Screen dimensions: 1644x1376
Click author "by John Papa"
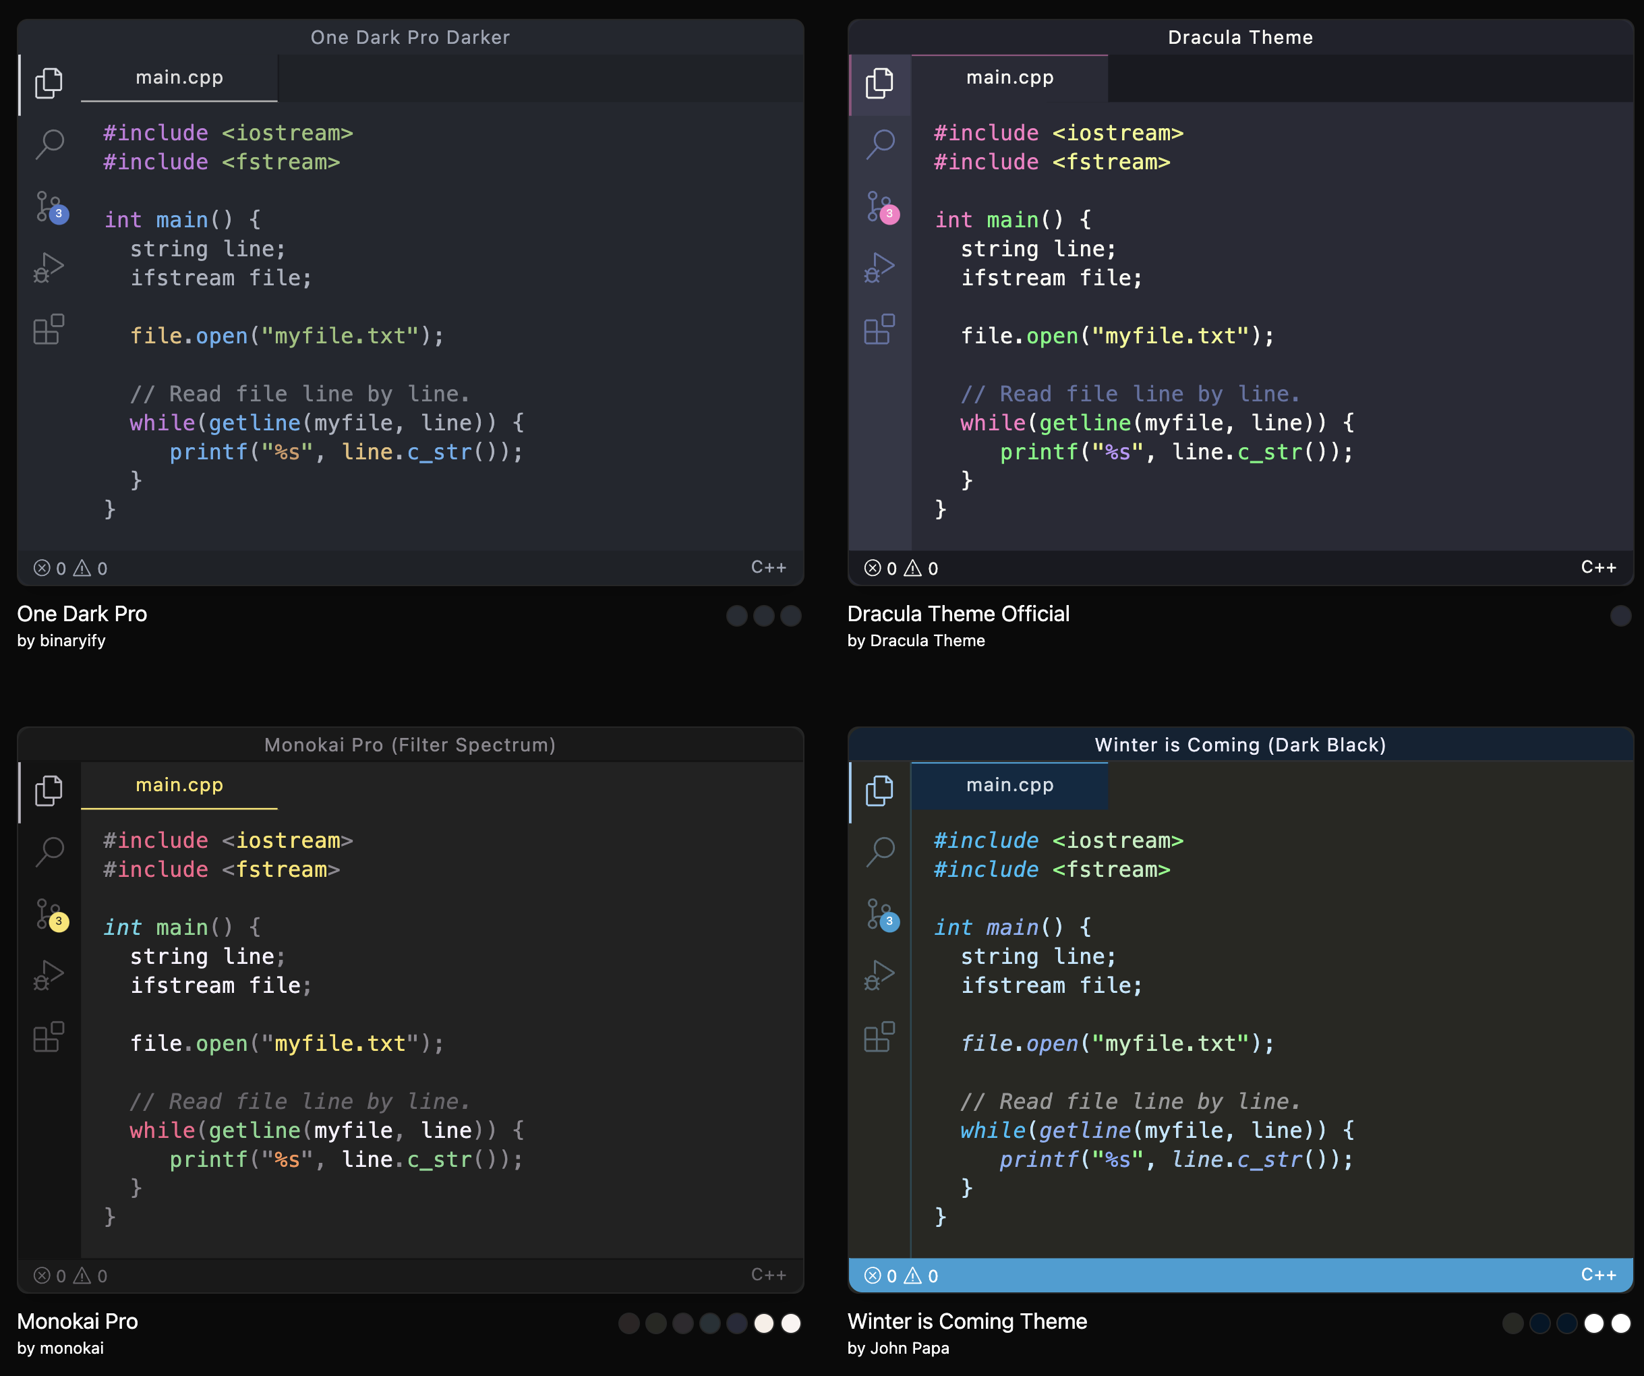pos(898,1348)
